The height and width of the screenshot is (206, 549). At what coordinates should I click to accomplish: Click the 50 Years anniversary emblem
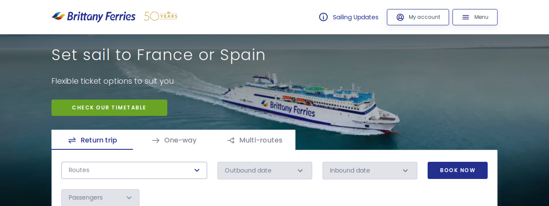point(160,16)
